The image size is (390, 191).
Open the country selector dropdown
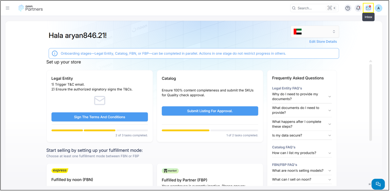click(x=315, y=31)
